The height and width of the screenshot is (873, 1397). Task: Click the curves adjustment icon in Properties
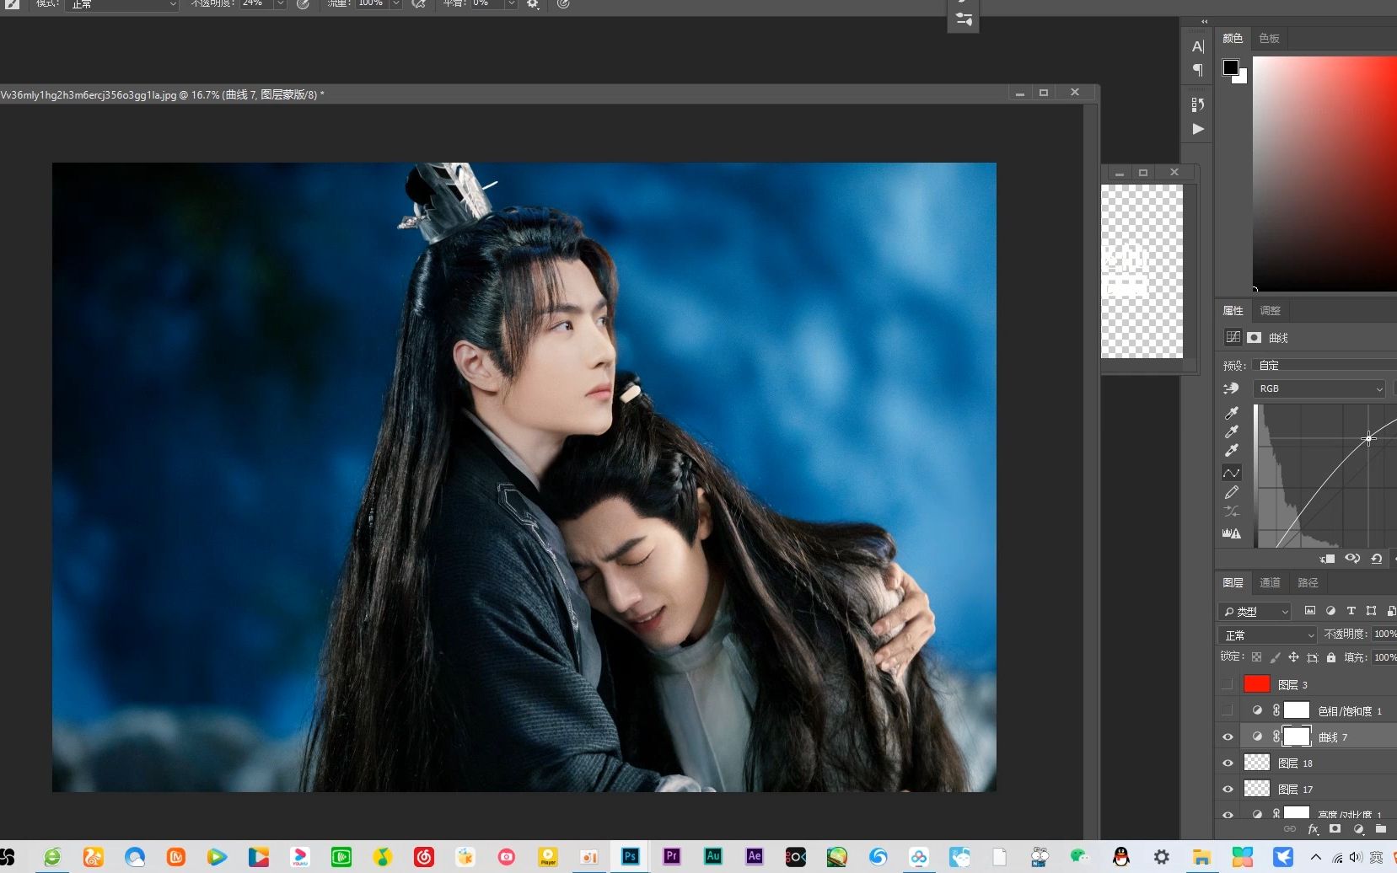[1233, 337]
